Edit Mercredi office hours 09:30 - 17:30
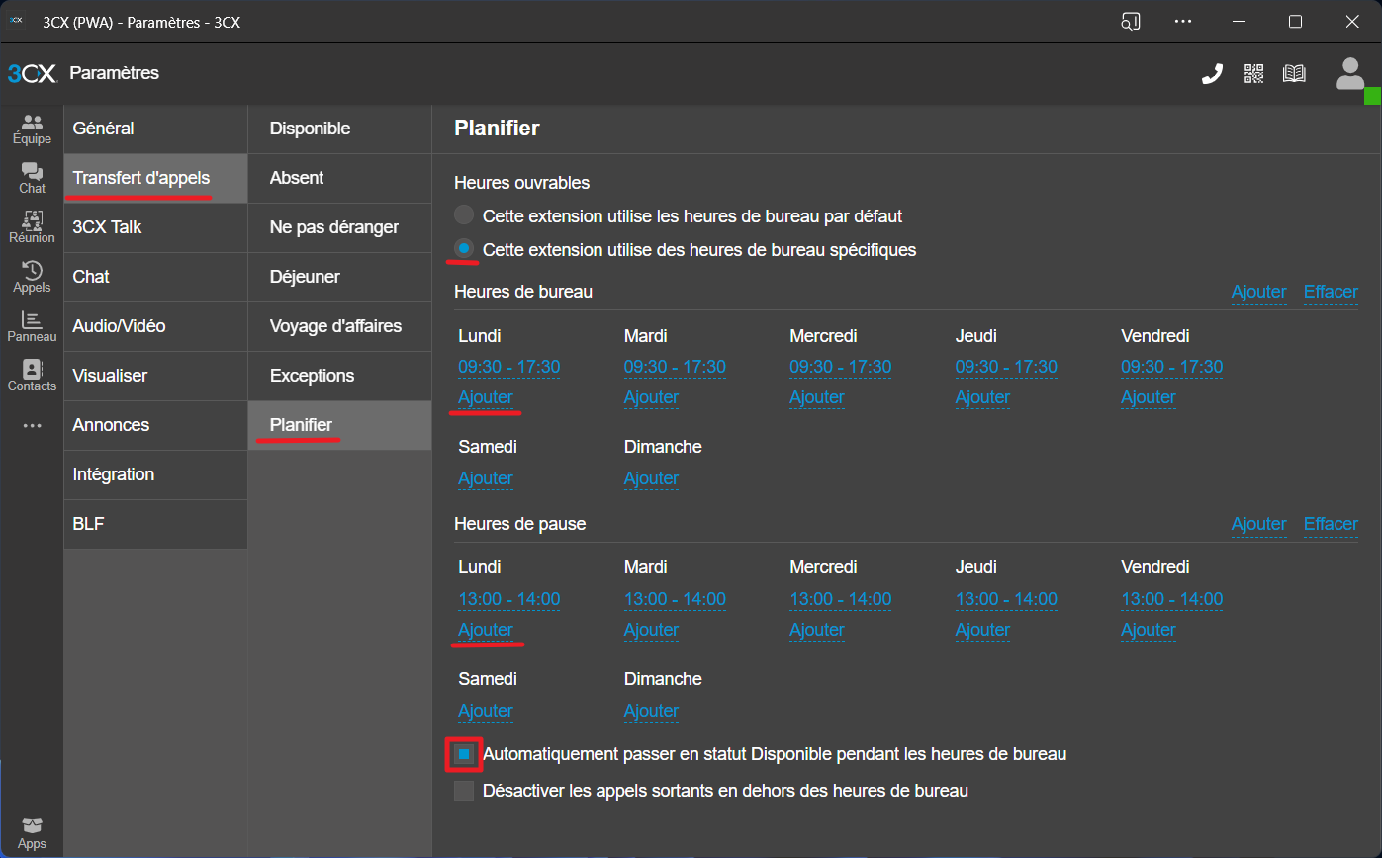The height and width of the screenshot is (858, 1382). [841, 367]
